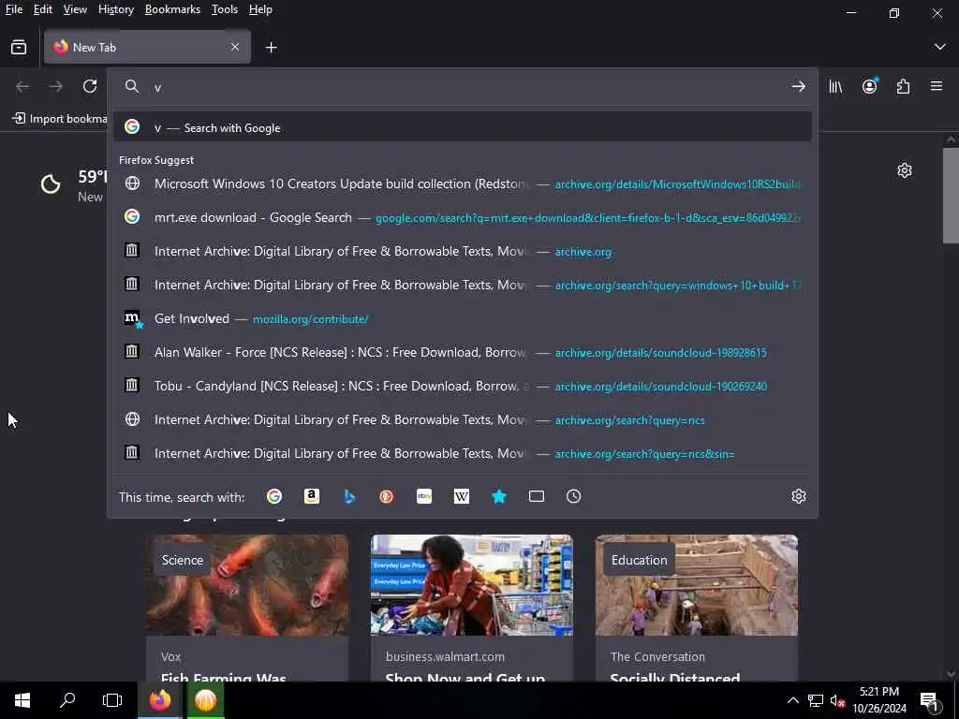Open a new tab with plus button
The width and height of the screenshot is (959, 719).
[x=271, y=47]
